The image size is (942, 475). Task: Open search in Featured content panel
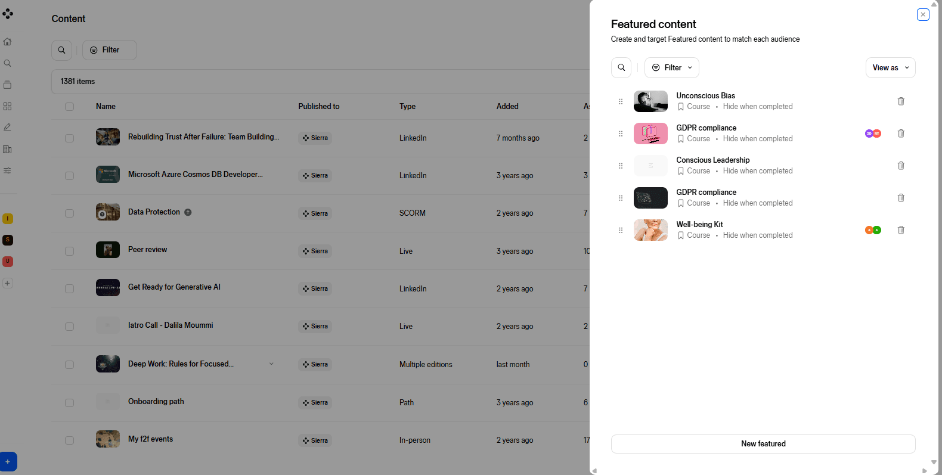tap(621, 68)
